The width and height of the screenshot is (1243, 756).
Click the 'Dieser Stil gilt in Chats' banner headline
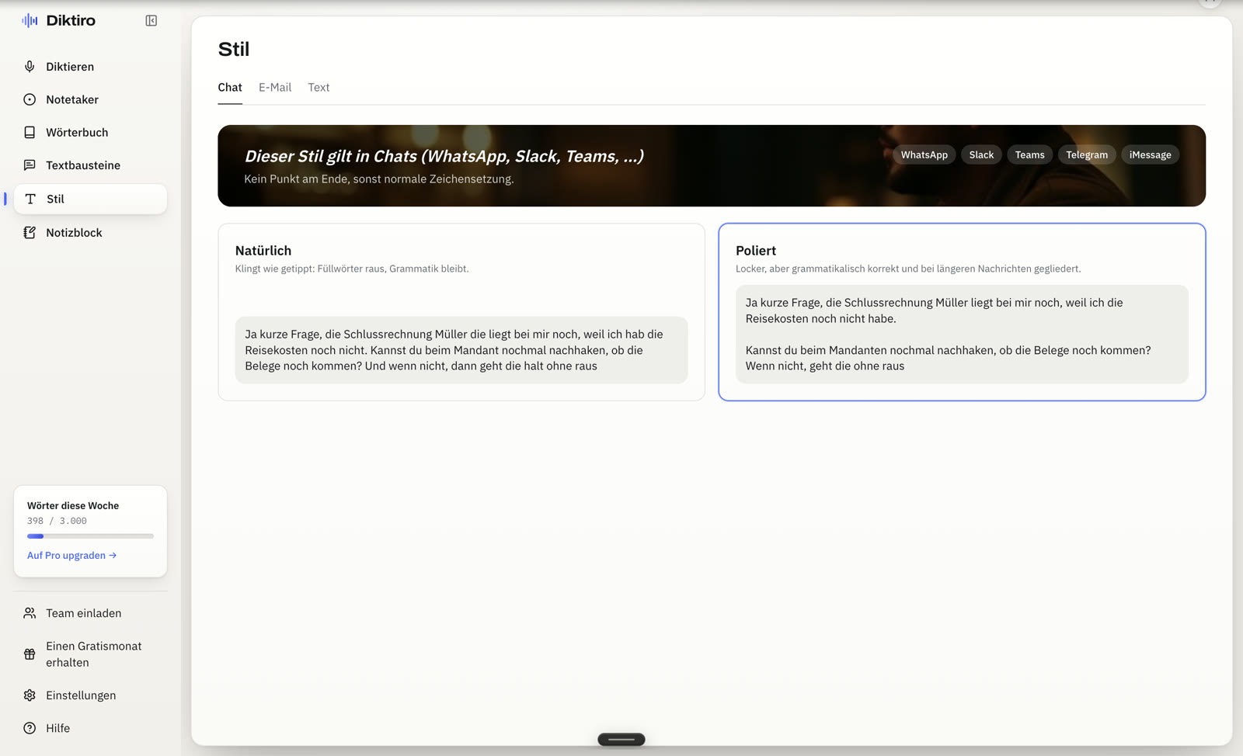444,156
